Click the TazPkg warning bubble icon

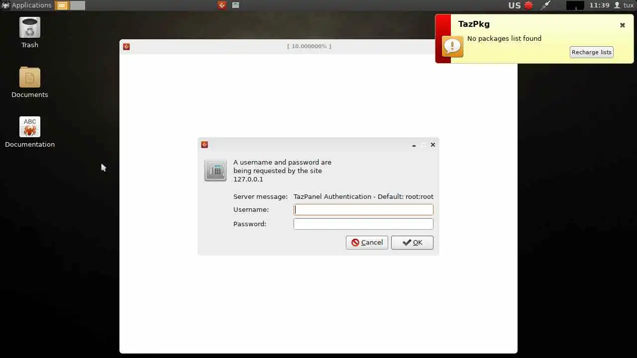pyautogui.click(x=452, y=47)
